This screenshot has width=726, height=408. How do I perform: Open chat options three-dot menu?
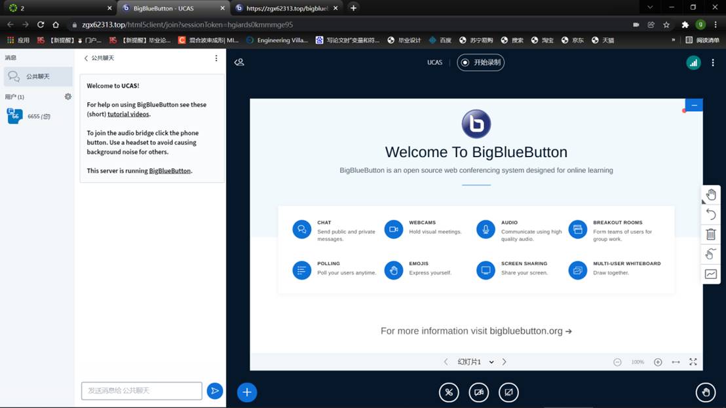(x=216, y=58)
